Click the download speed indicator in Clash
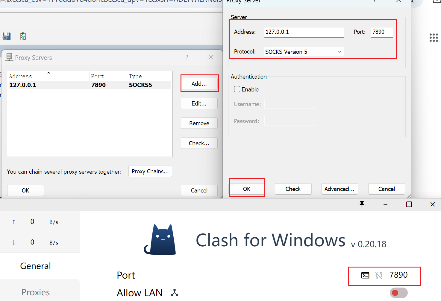Image resolution: width=441 pixels, height=301 pixels. tap(35, 242)
